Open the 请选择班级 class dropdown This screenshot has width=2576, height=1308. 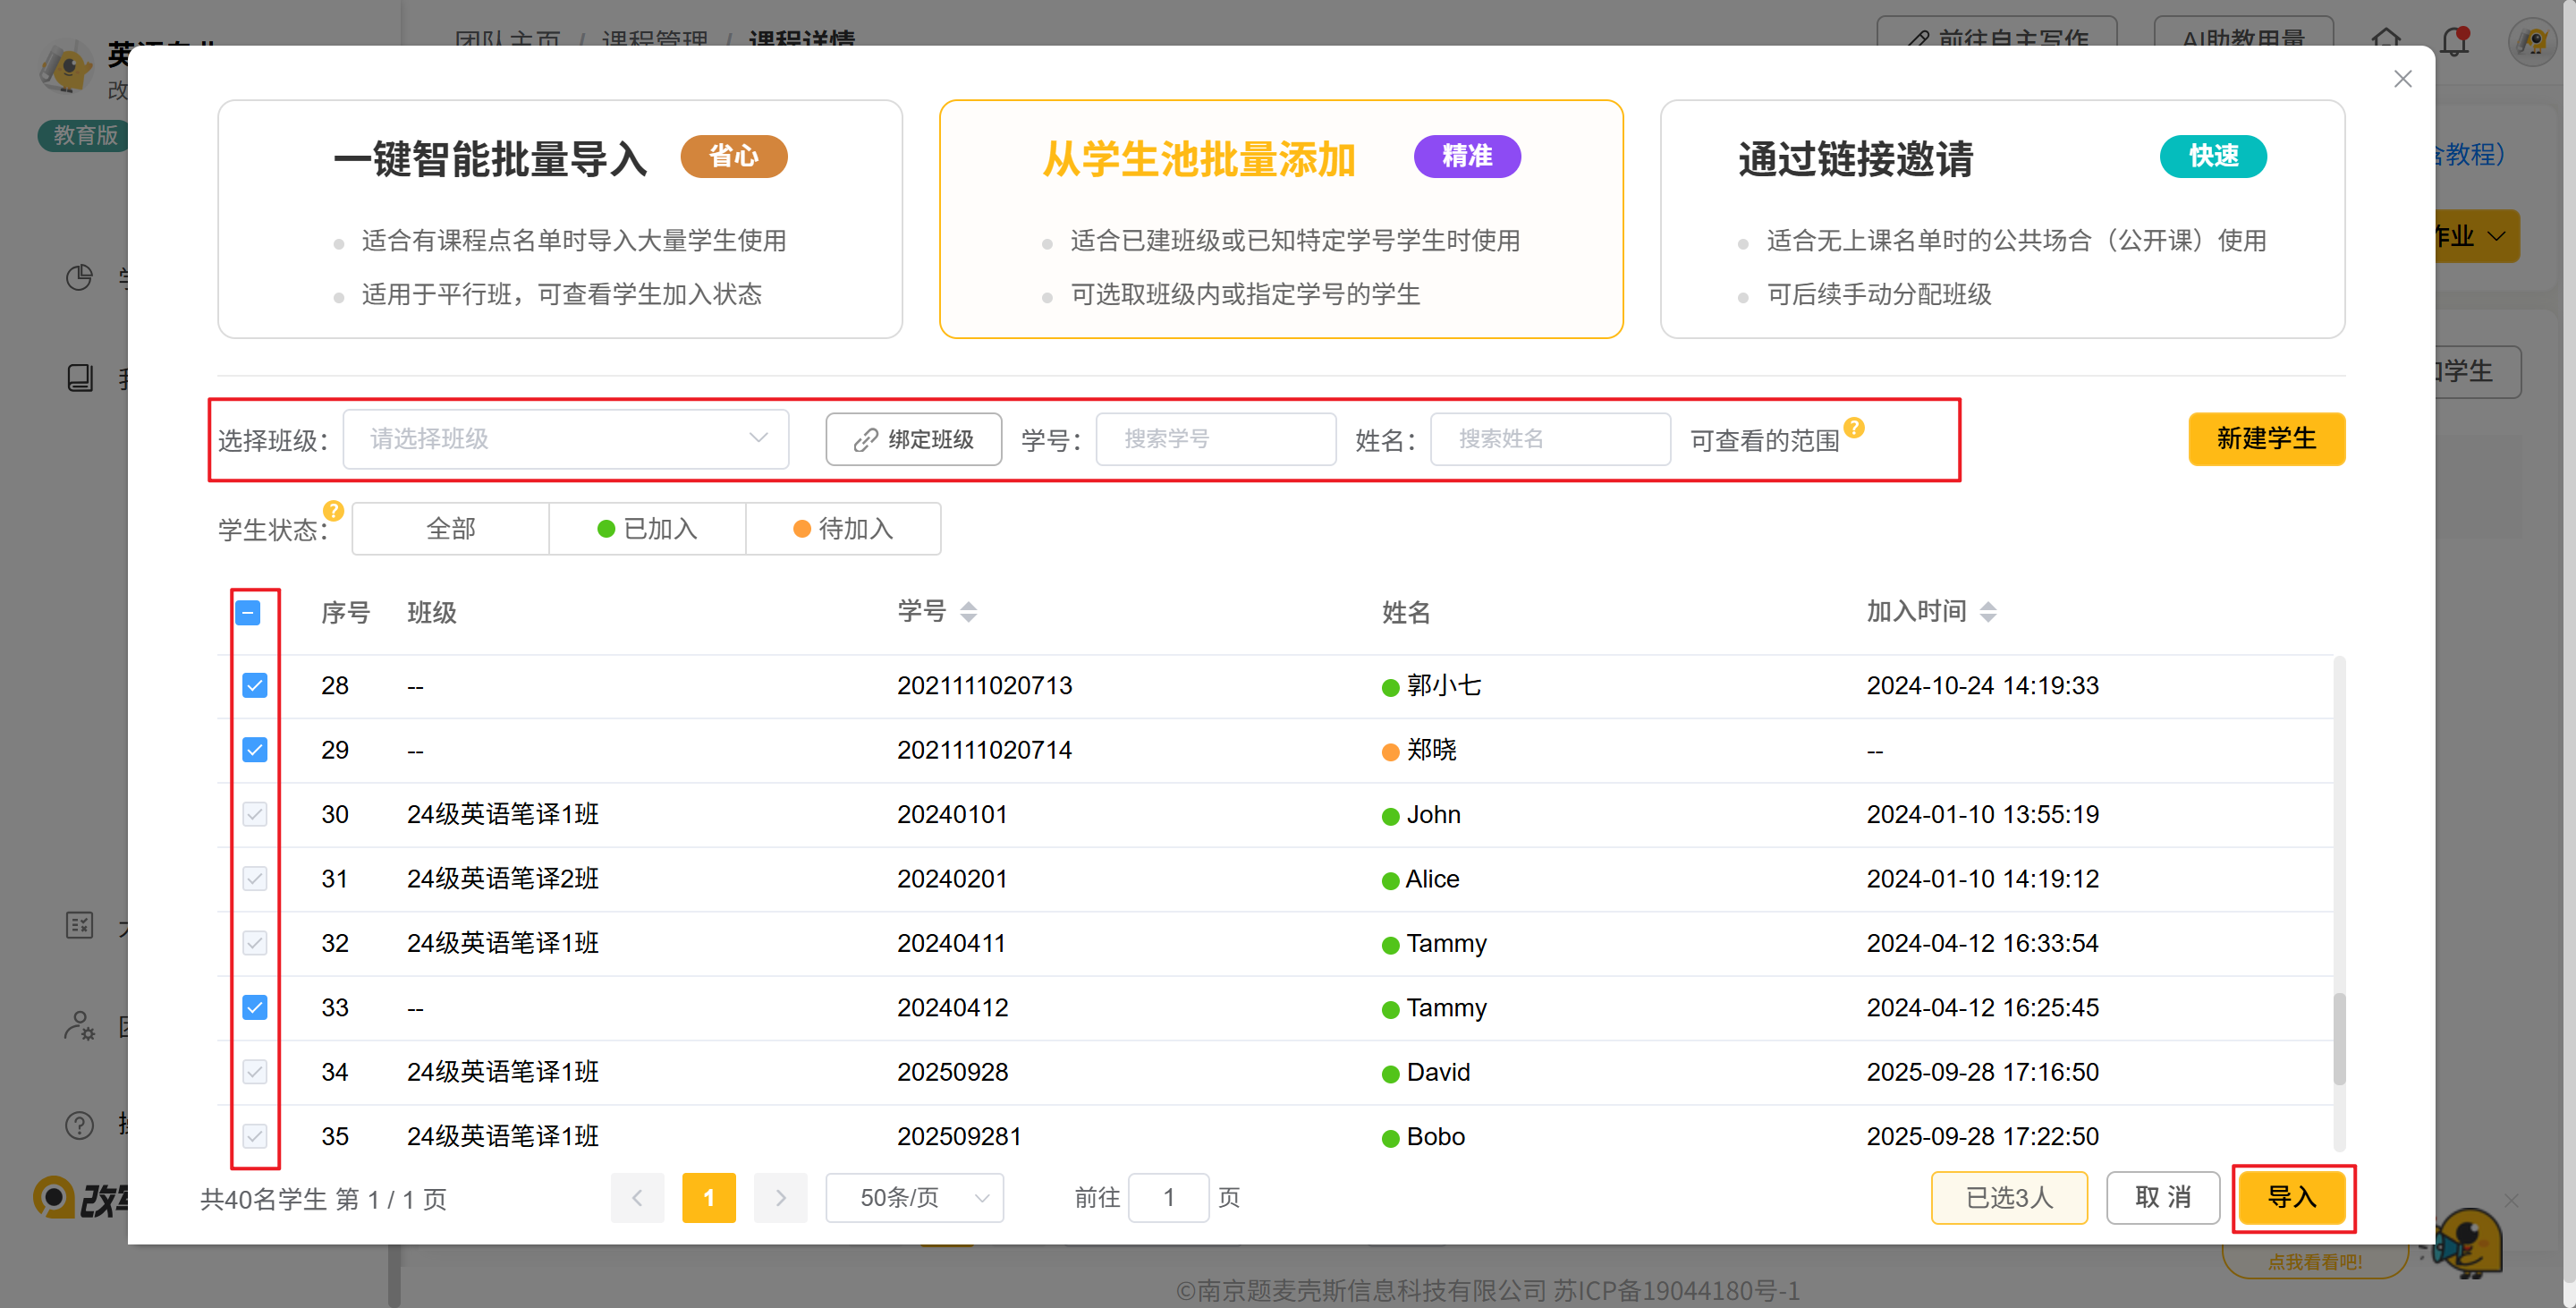[x=566, y=439]
